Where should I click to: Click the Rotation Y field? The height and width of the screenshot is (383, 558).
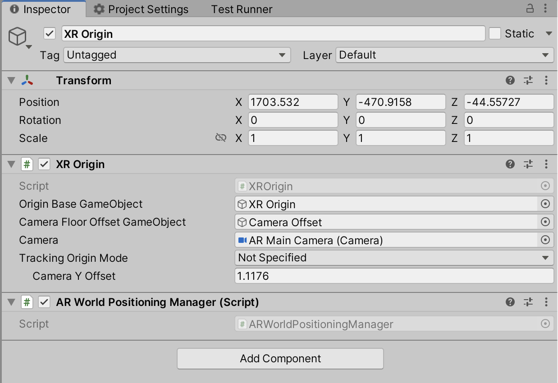401,120
